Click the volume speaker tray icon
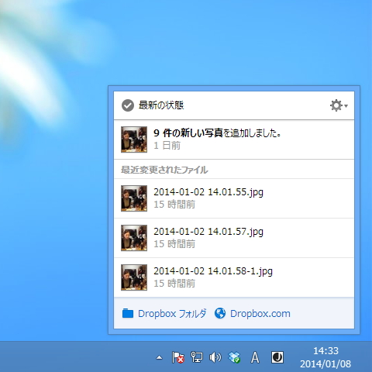The image size is (372, 372). (x=215, y=357)
